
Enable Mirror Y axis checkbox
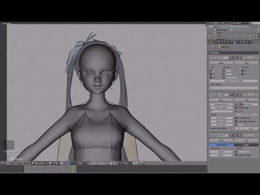[211, 74]
